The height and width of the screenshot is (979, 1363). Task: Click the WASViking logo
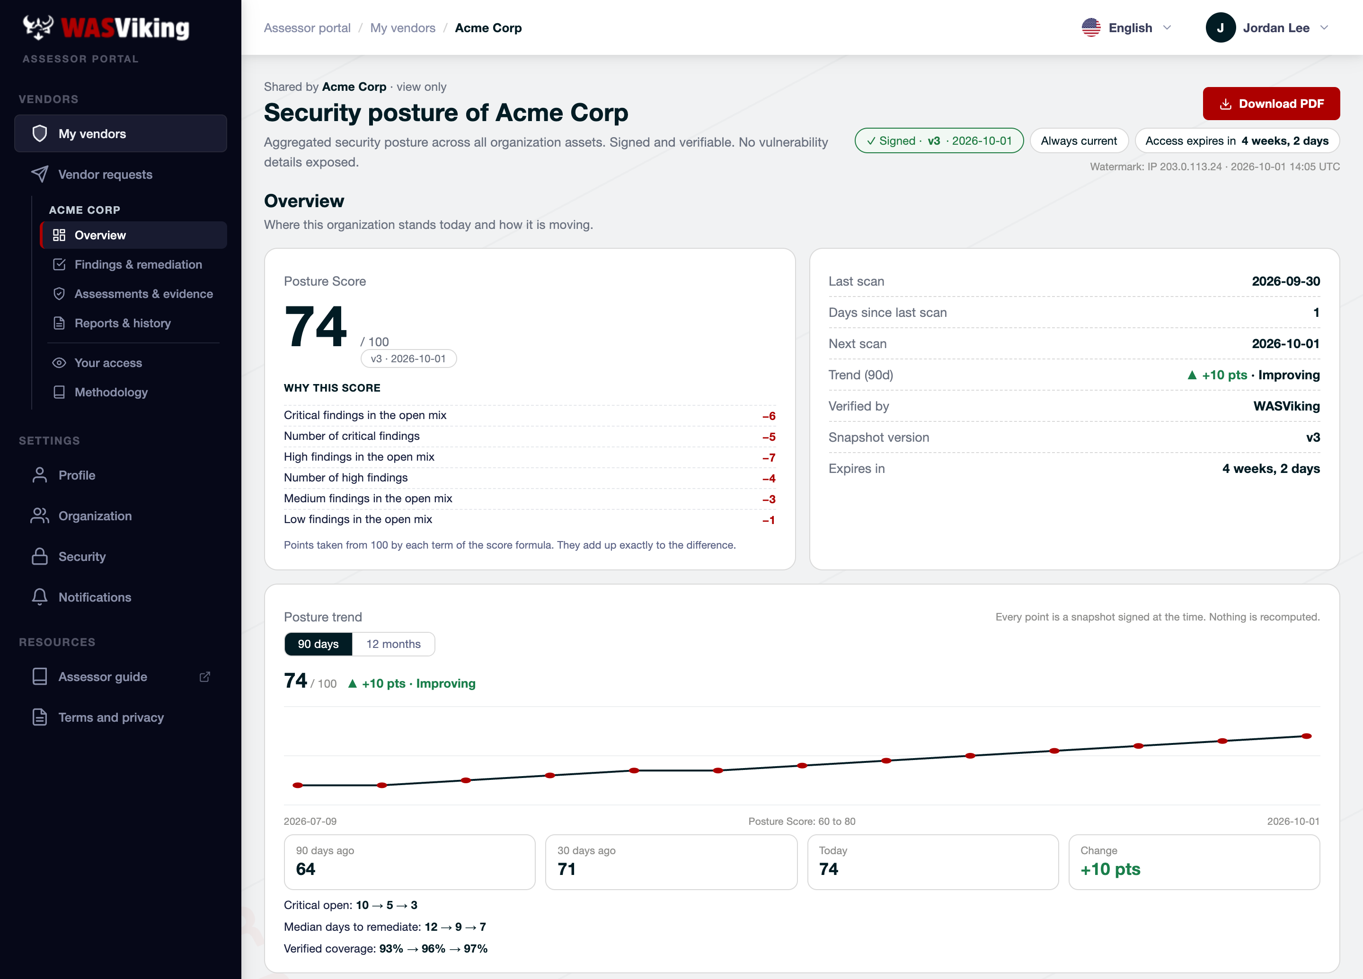pyautogui.click(x=106, y=27)
